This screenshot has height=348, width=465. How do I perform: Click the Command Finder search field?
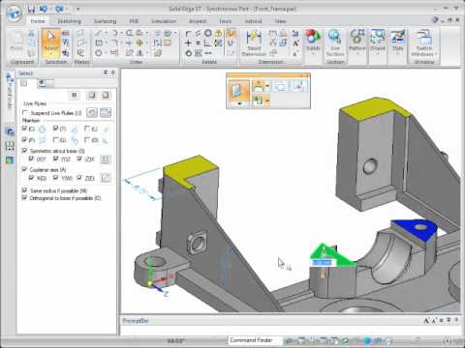[x=255, y=340]
